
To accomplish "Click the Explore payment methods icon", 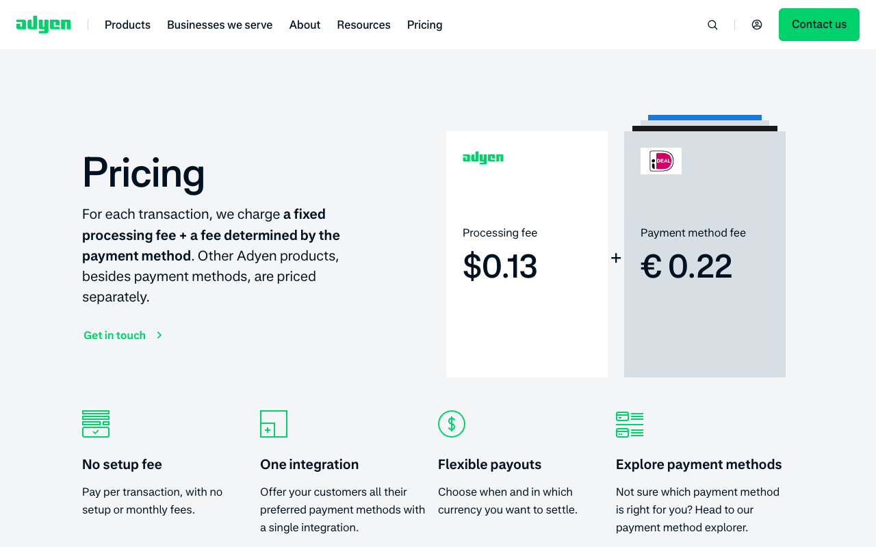I will click(x=630, y=424).
